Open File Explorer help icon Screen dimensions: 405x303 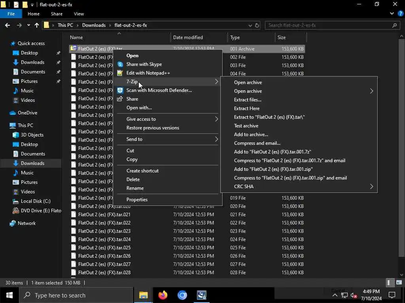(400, 14)
